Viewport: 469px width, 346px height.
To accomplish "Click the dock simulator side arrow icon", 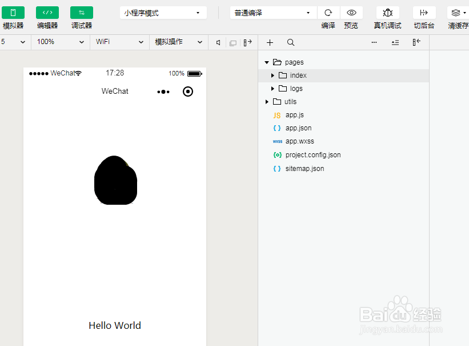I will pos(248,42).
